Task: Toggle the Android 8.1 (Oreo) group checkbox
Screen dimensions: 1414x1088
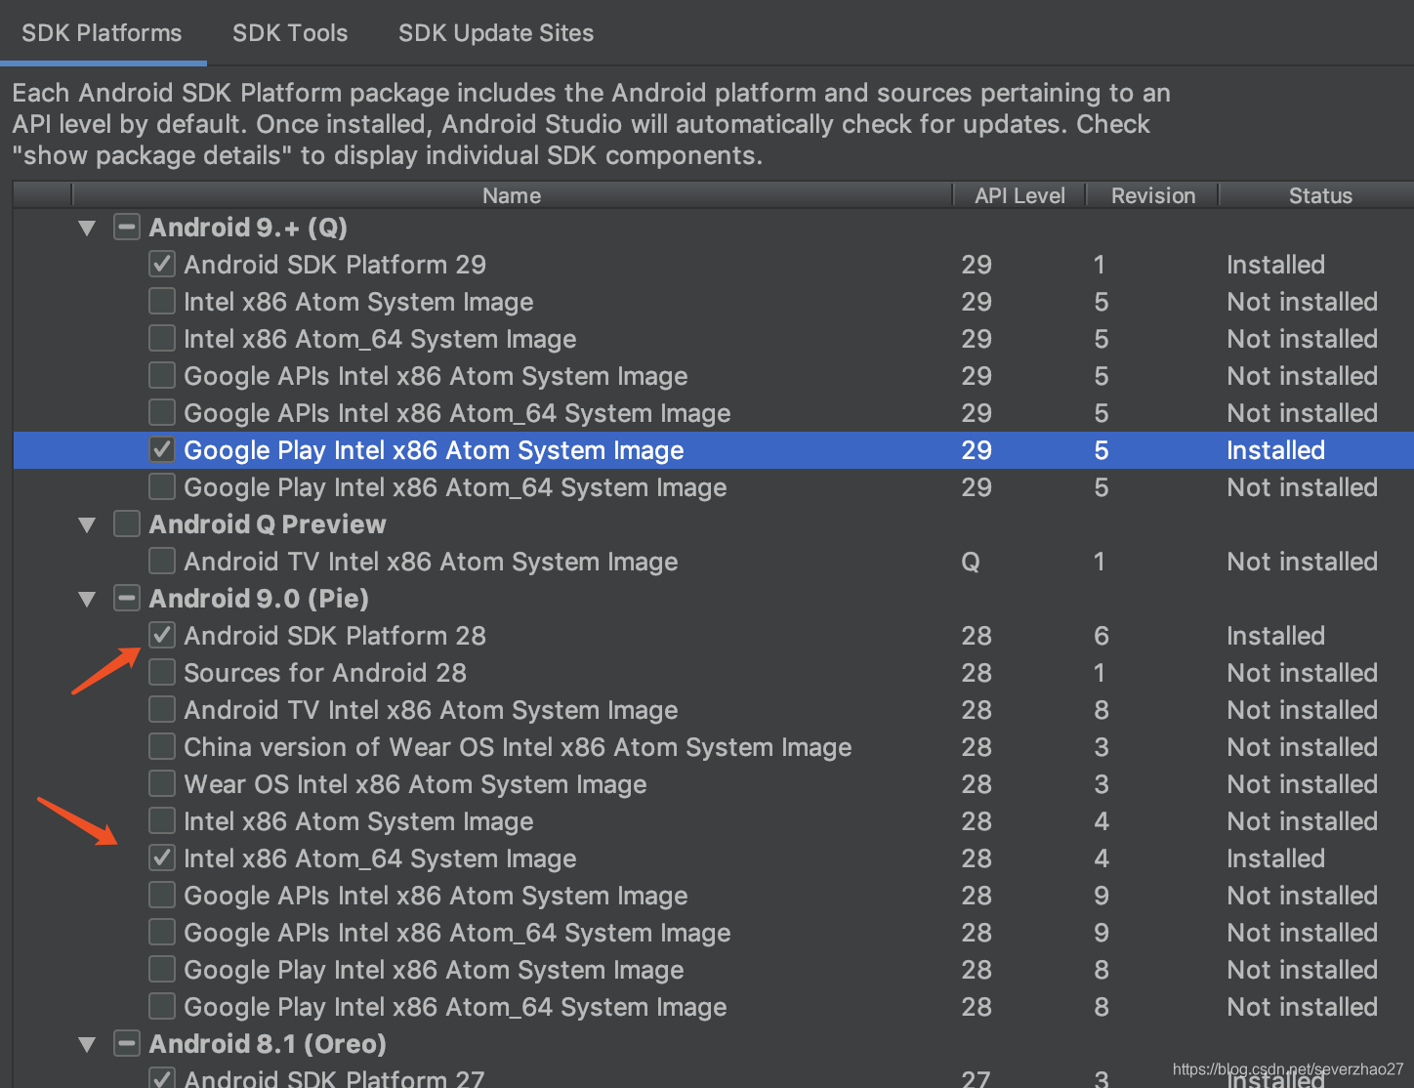Action: [x=127, y=1044]
